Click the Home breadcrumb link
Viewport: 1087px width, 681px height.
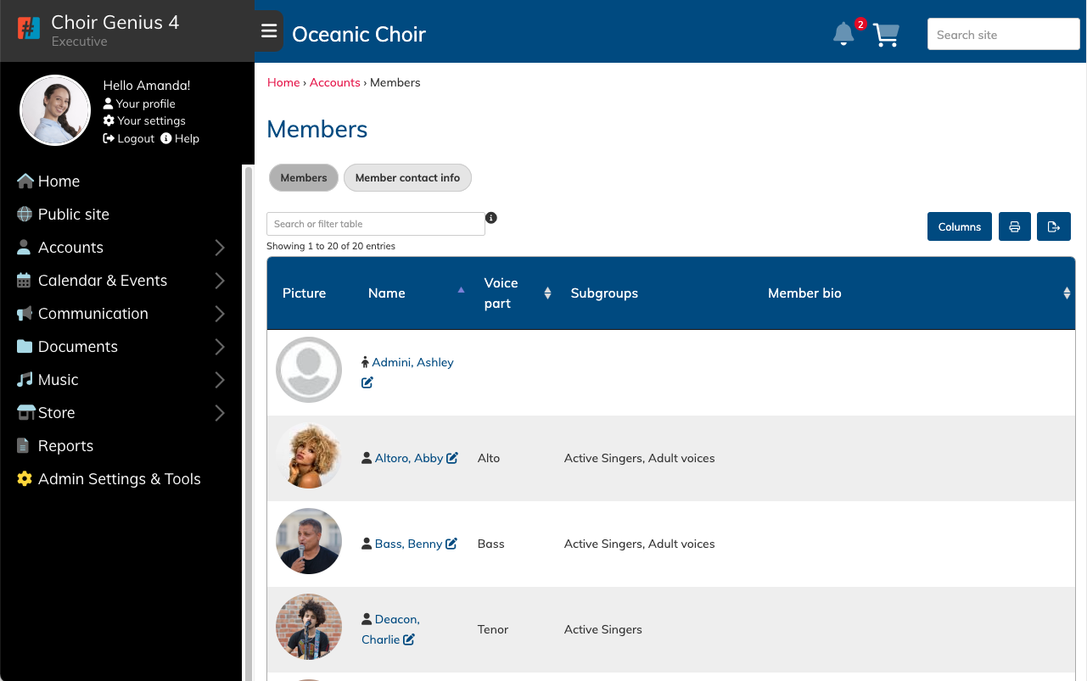pos(283,82)
